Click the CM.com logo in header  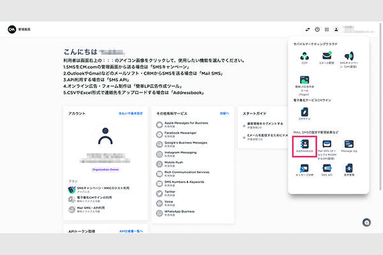pos(11,29)
